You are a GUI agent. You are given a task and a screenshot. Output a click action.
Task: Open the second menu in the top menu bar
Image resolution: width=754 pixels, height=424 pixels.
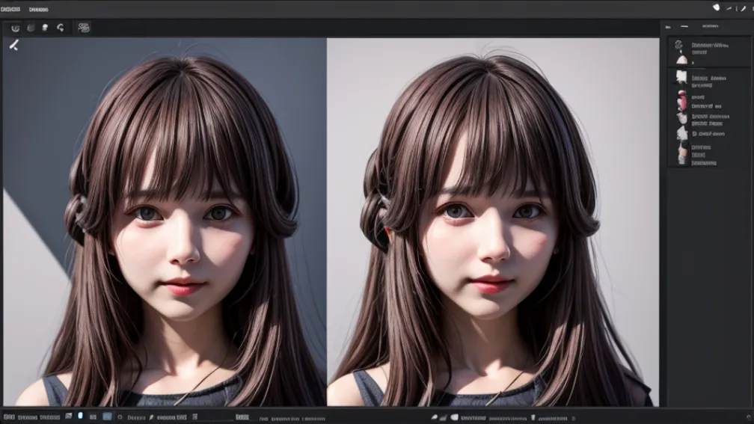pyautogui.click(x=38, y=9)
